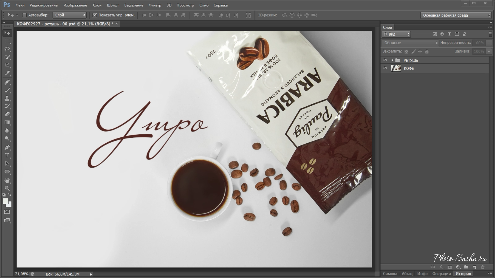
Task: Hide the КОФЕ layer
Action: click(x=385, y=68)
